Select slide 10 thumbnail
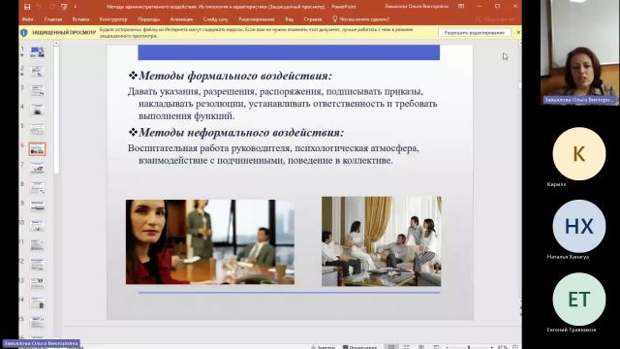The width and height of the screenshot is (620, 349). click(37, 226)
